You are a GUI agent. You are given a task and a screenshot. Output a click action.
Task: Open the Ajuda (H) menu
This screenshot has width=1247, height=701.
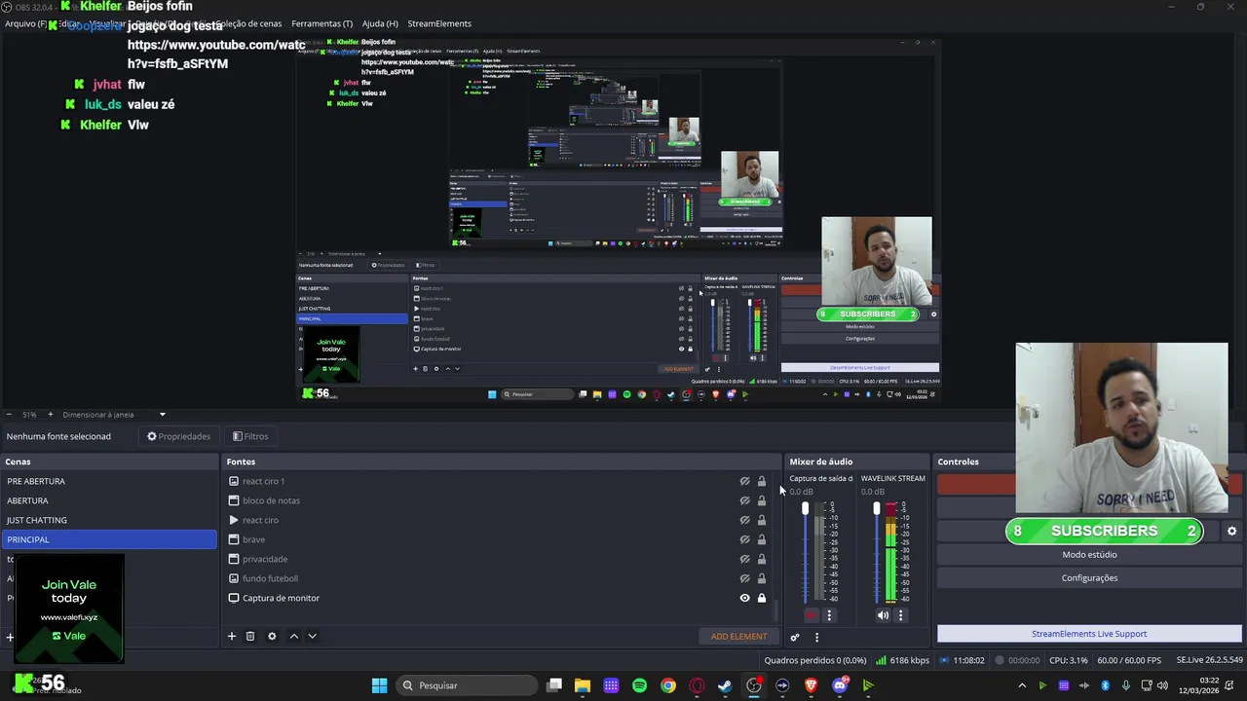pos(380,23)
